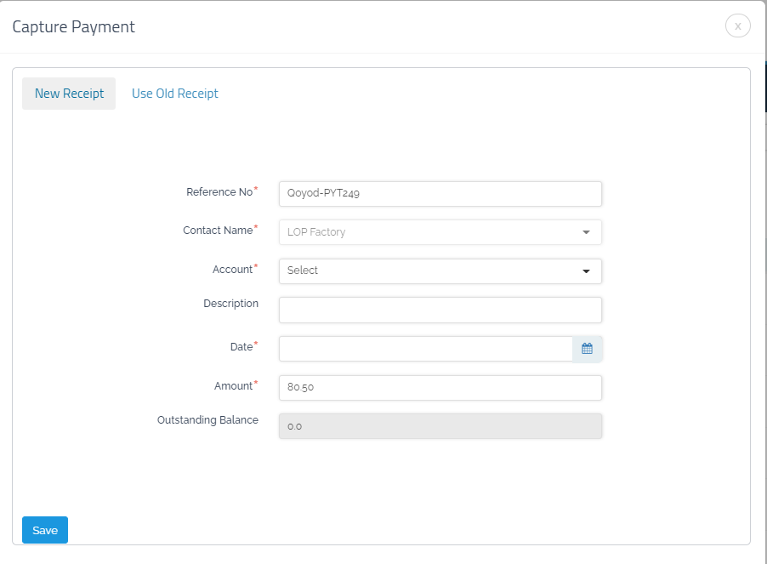Open the calendar date picker icon
This screenshot has width=767, height=564.
tap(587, 349)
